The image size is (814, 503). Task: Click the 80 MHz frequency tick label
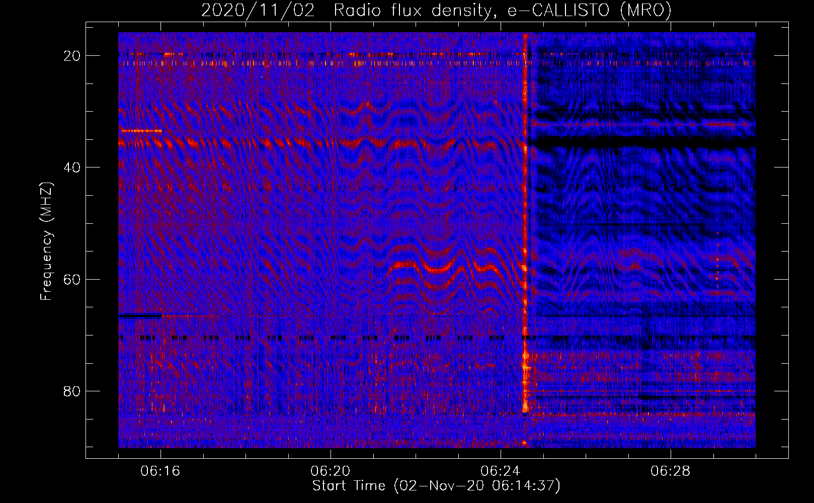point(72,391)
